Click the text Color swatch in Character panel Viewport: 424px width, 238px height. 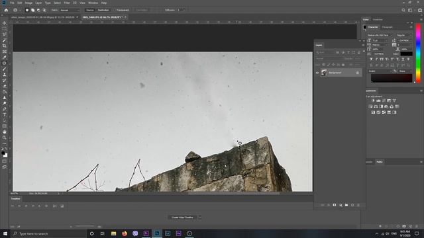(x=406, y=54)
